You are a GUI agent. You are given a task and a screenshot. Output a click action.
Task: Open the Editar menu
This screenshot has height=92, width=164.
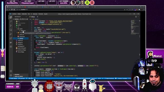(x=19, y=14)
